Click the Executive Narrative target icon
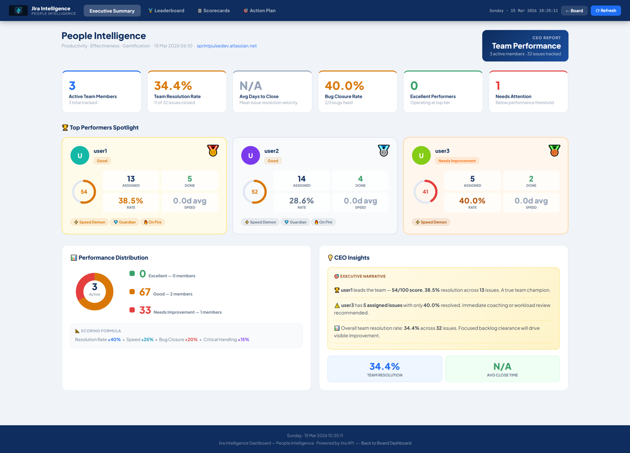Image resolution: width=630 pixels, height=453 pixels. pyautogui.click(x=336, y=276)
